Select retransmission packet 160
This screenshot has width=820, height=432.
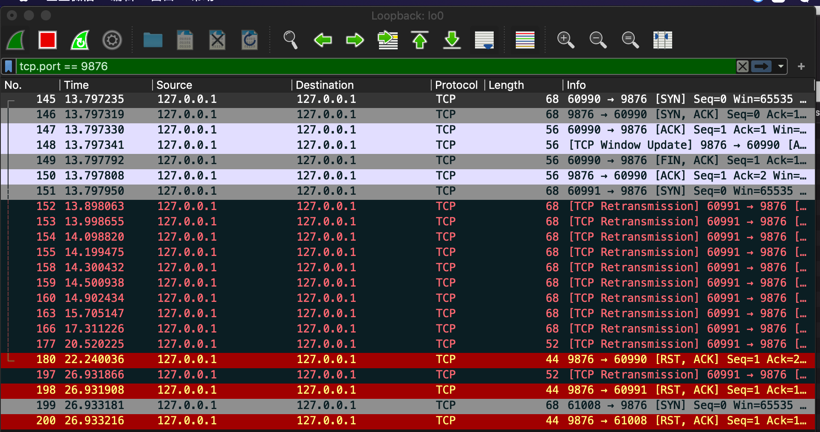(x=408, y=298)
